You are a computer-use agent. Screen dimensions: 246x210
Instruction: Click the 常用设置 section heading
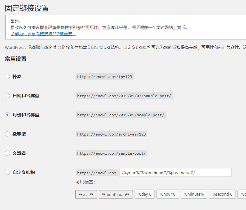[x=16, y=59]
